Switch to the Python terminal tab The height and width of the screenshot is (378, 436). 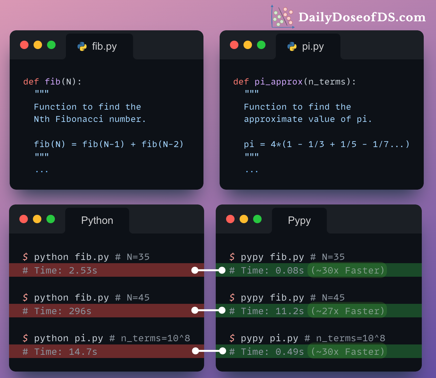click(x=97, y=220)
